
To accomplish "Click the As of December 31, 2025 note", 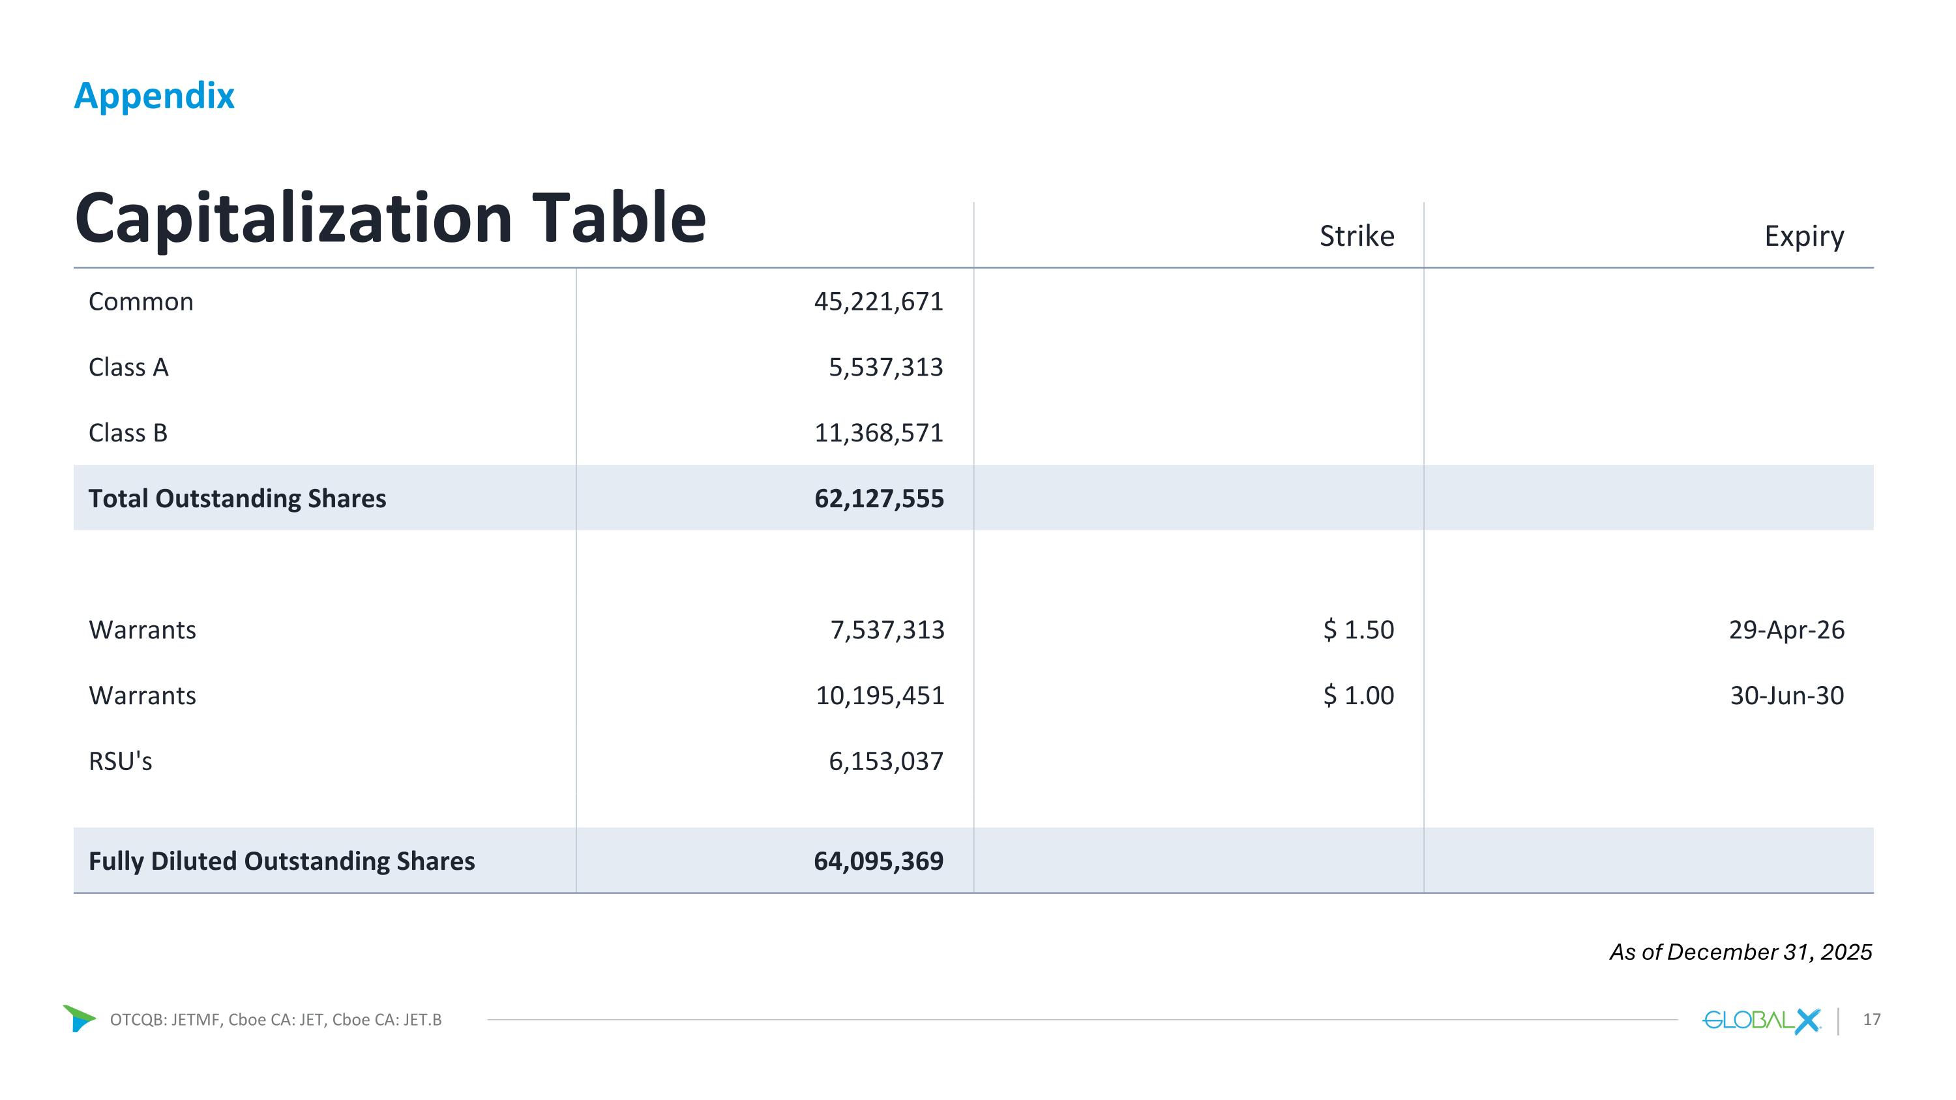I will (x=1740, y=952).
